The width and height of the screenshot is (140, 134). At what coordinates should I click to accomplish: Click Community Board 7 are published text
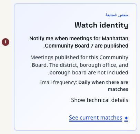[86, 46]
